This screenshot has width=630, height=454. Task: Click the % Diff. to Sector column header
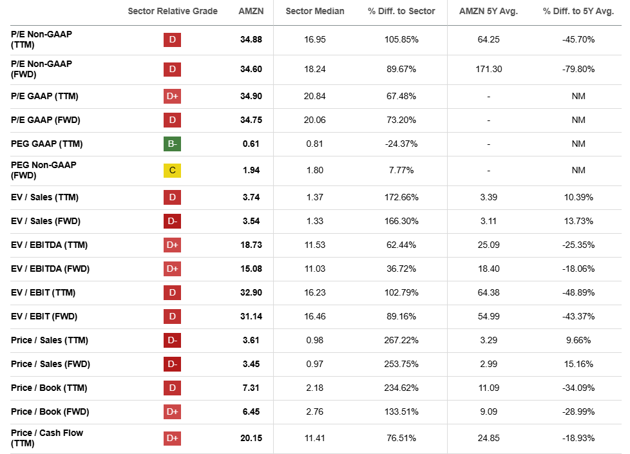(401, 11)
